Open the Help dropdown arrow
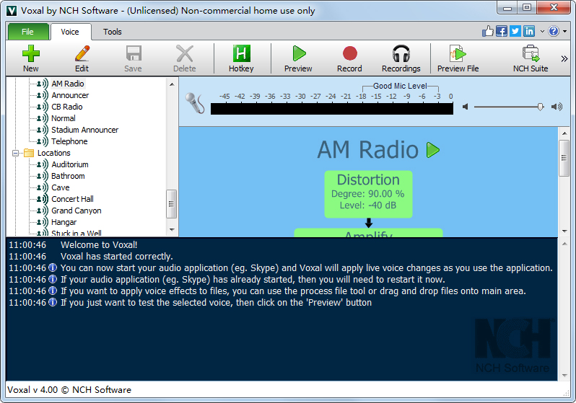This screenshot has width=576, height=403. [x=564, y=32]
